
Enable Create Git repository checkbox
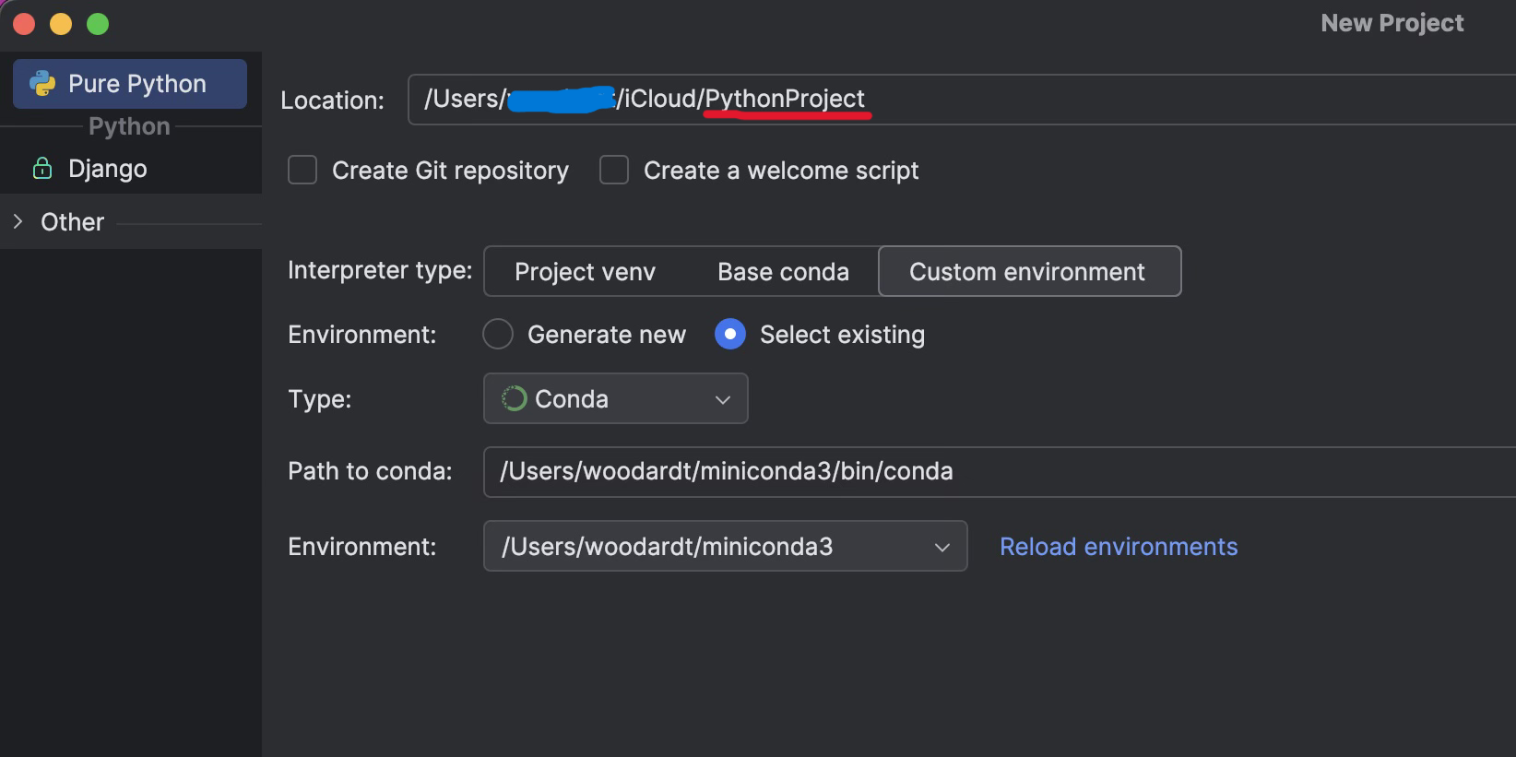[x=302, y=171]
